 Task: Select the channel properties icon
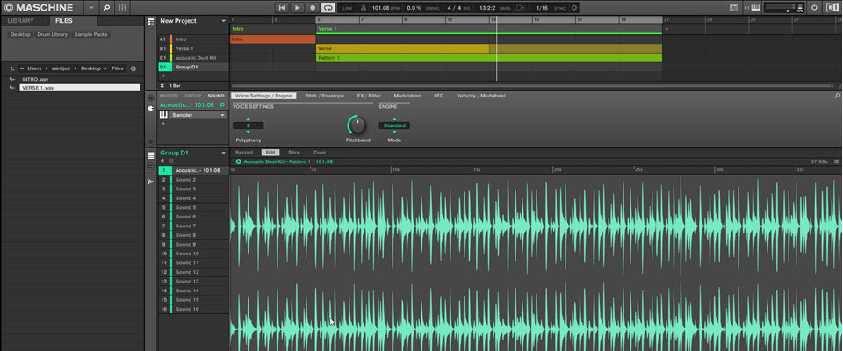(x=150, y=97)
